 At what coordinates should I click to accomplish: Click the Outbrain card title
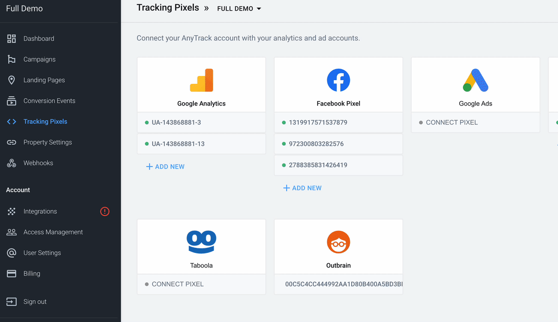pos(338,266)
